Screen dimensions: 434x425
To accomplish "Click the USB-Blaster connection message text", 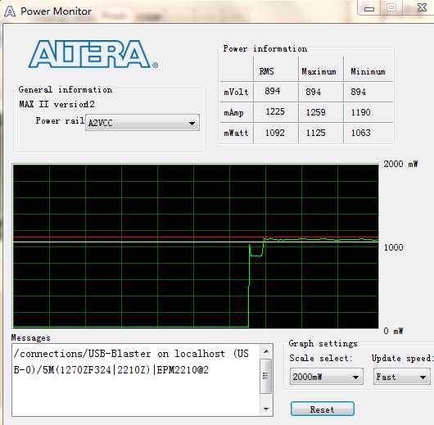I will (131, 362).
